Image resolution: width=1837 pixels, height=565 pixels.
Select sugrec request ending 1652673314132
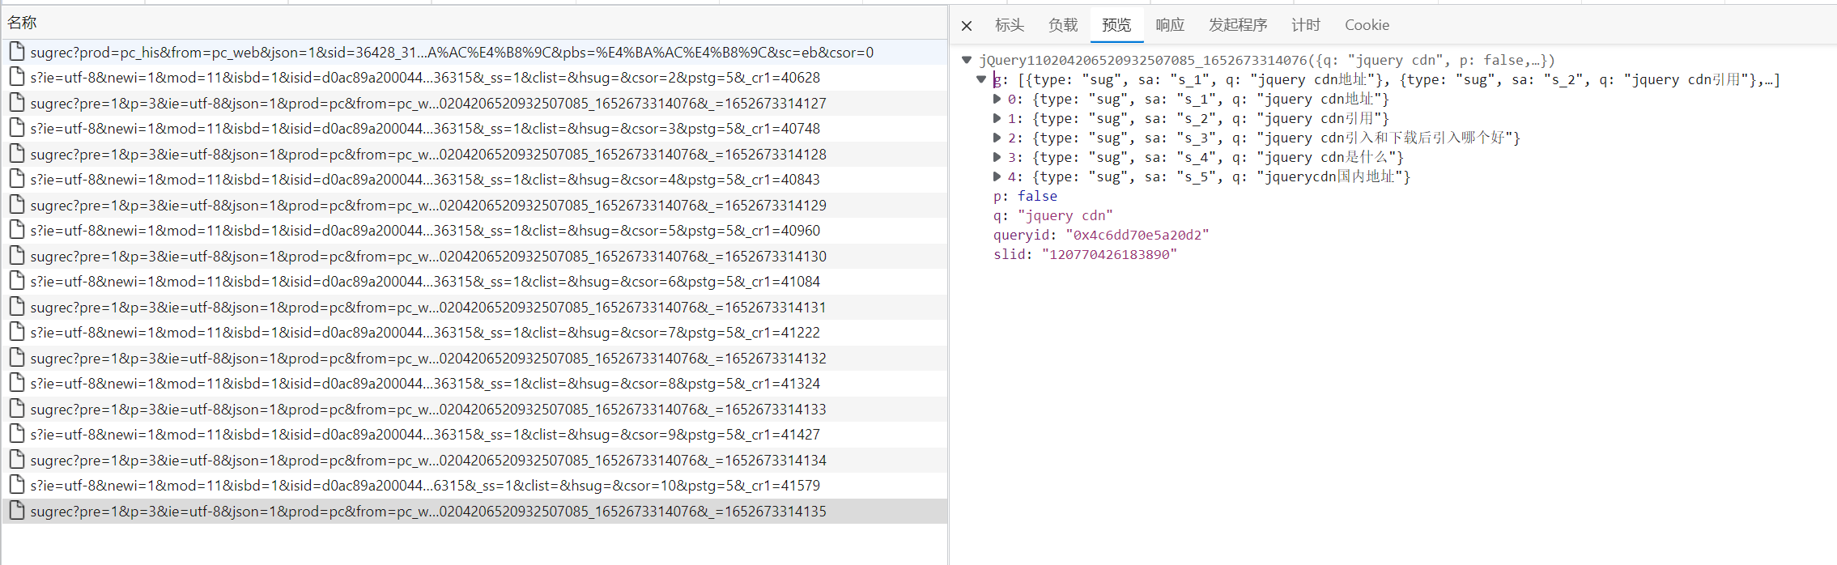474,359
